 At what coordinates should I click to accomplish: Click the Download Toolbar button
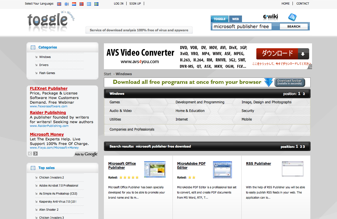tap(290, 82)
